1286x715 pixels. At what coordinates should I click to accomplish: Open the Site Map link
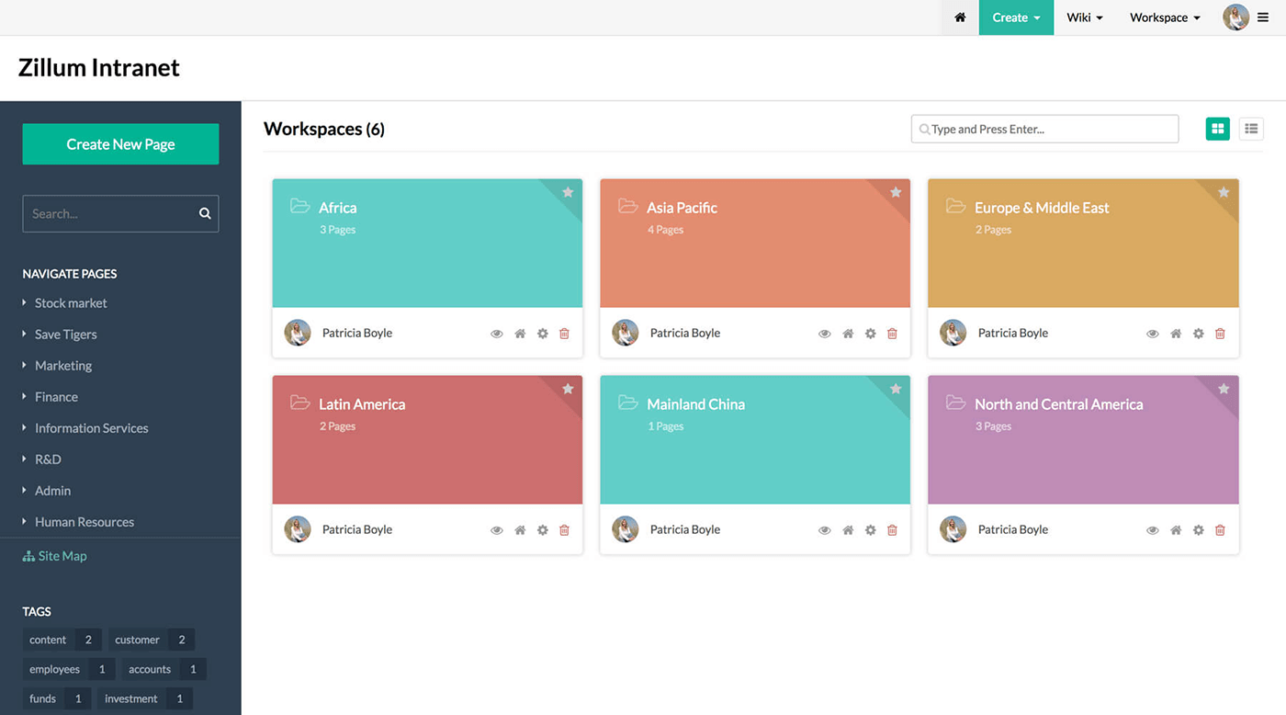point(62,556)
